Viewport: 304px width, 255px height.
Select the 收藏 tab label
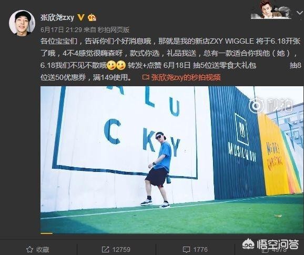[x=43, y=249]
